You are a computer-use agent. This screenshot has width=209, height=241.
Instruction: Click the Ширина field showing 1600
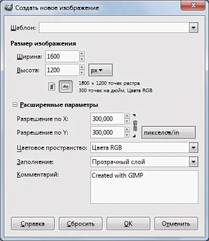click(x=62, y=56)
